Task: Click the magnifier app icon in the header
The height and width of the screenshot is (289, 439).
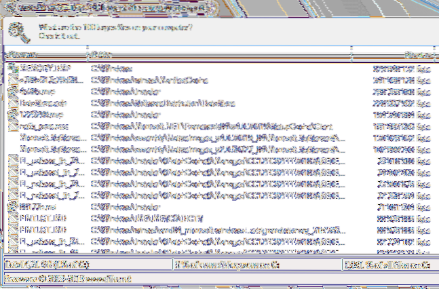Action: click(18, 31)
